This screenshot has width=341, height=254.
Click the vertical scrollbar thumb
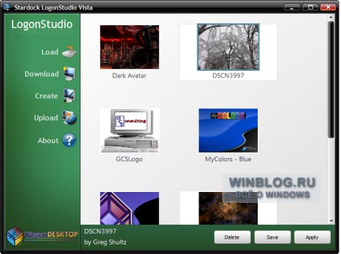[331, 80]
